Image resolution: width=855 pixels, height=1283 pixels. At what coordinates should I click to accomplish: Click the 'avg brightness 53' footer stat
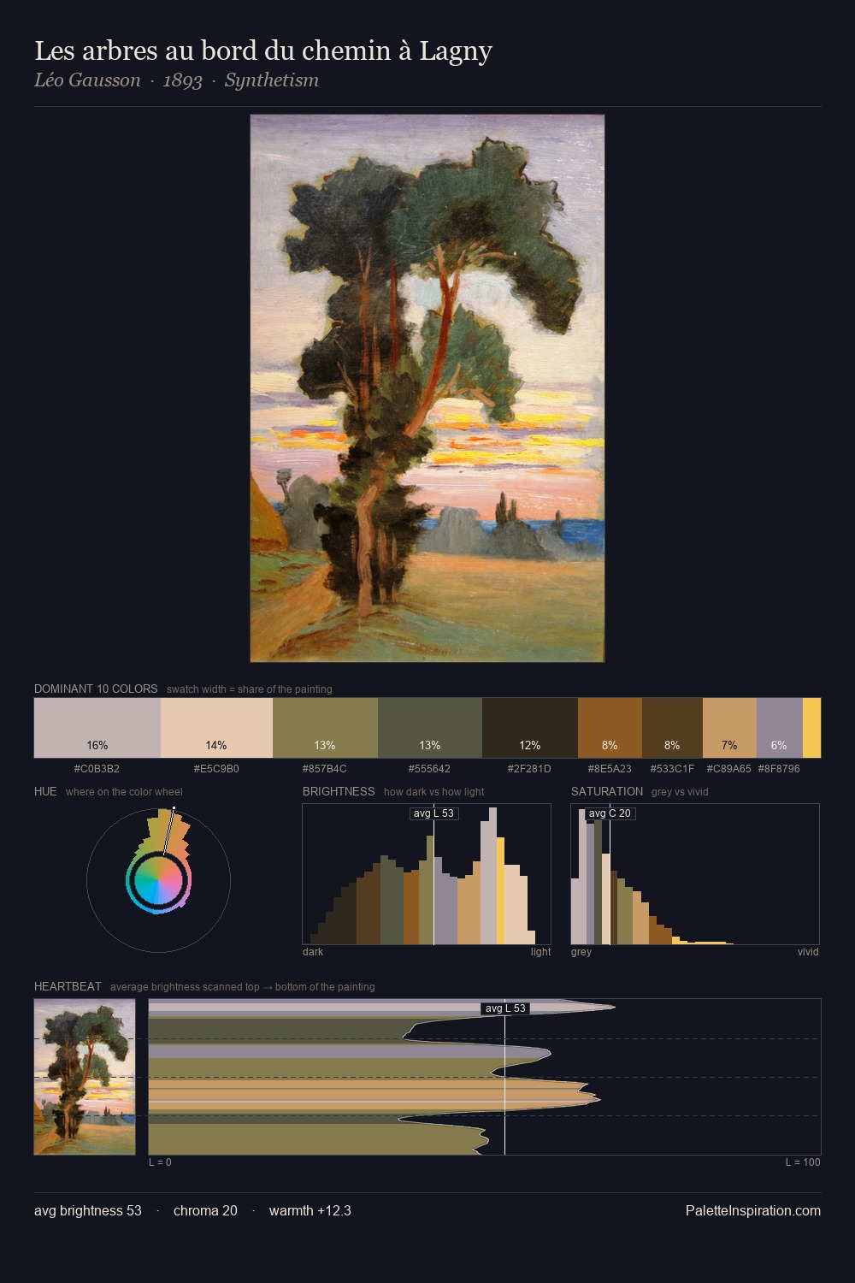click(88, 1210)
